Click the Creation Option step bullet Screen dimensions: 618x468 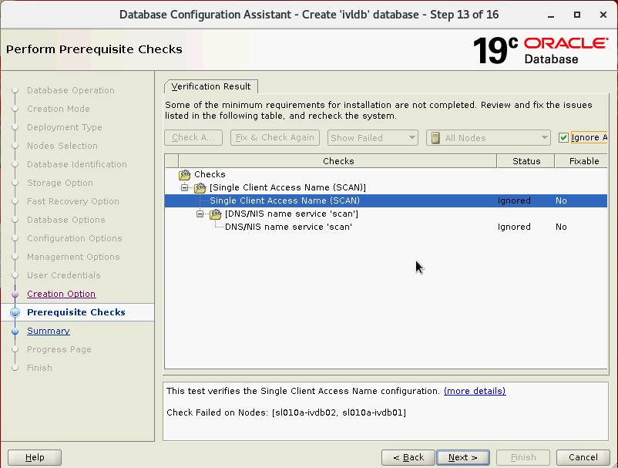click(x=15, y=294)
